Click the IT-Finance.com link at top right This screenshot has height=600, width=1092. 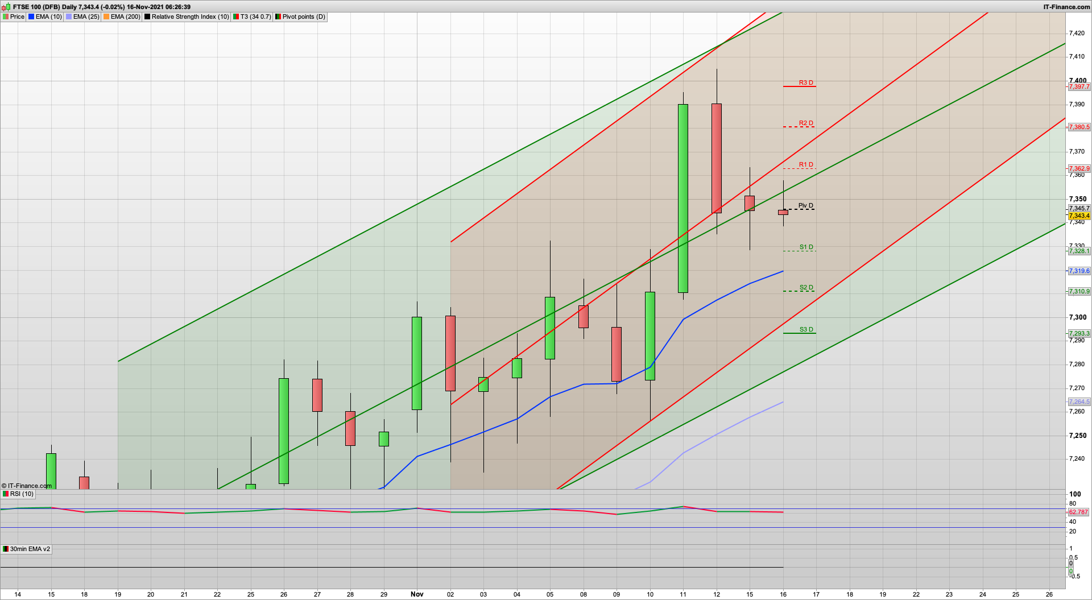[x=1066, y=7]
